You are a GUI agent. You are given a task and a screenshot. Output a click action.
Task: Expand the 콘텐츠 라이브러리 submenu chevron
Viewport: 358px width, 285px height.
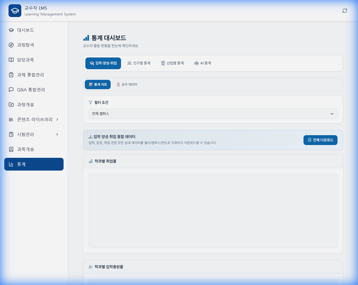pos(57,119)
